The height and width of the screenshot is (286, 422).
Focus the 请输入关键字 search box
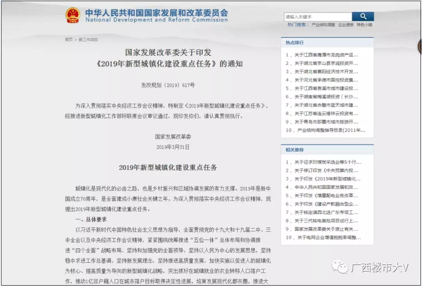(318, 17)
